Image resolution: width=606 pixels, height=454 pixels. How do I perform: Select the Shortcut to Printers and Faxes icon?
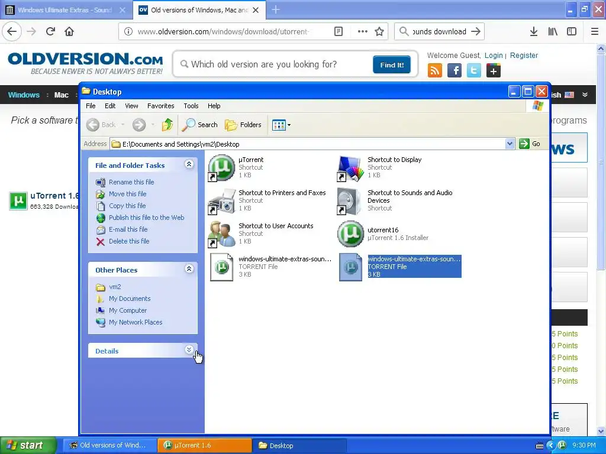[x=221, y=201]
